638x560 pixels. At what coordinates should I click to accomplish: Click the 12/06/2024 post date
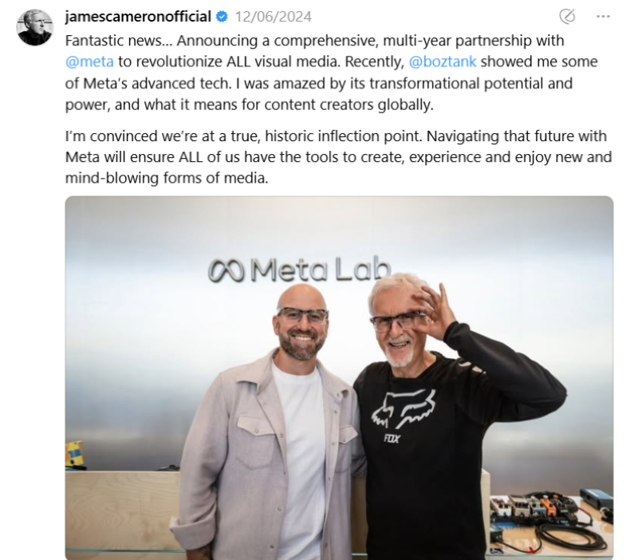tap(273, 17)
